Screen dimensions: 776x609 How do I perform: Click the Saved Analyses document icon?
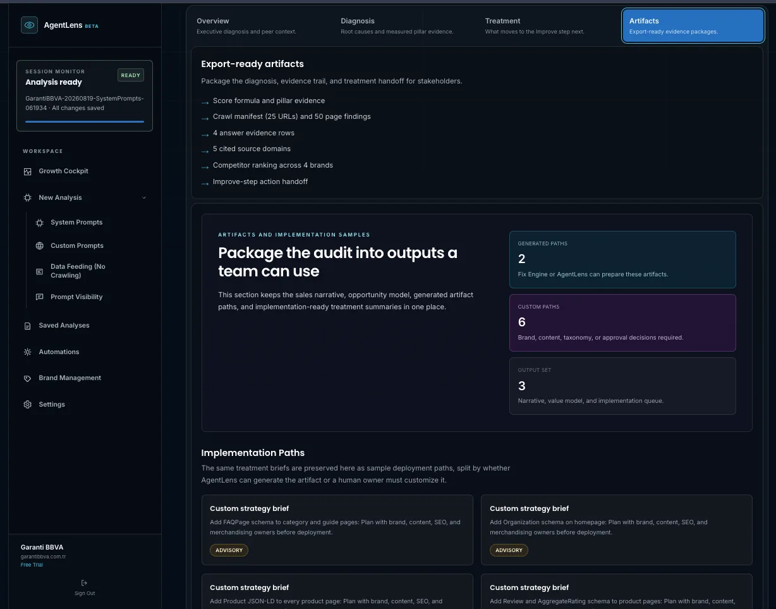coord(27,326)
